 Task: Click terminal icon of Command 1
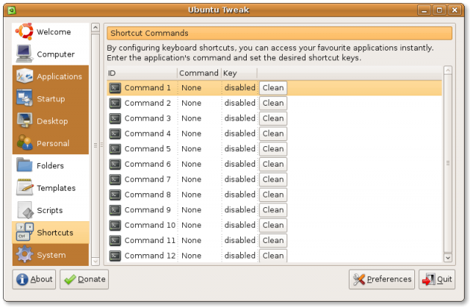click(115, 88)
